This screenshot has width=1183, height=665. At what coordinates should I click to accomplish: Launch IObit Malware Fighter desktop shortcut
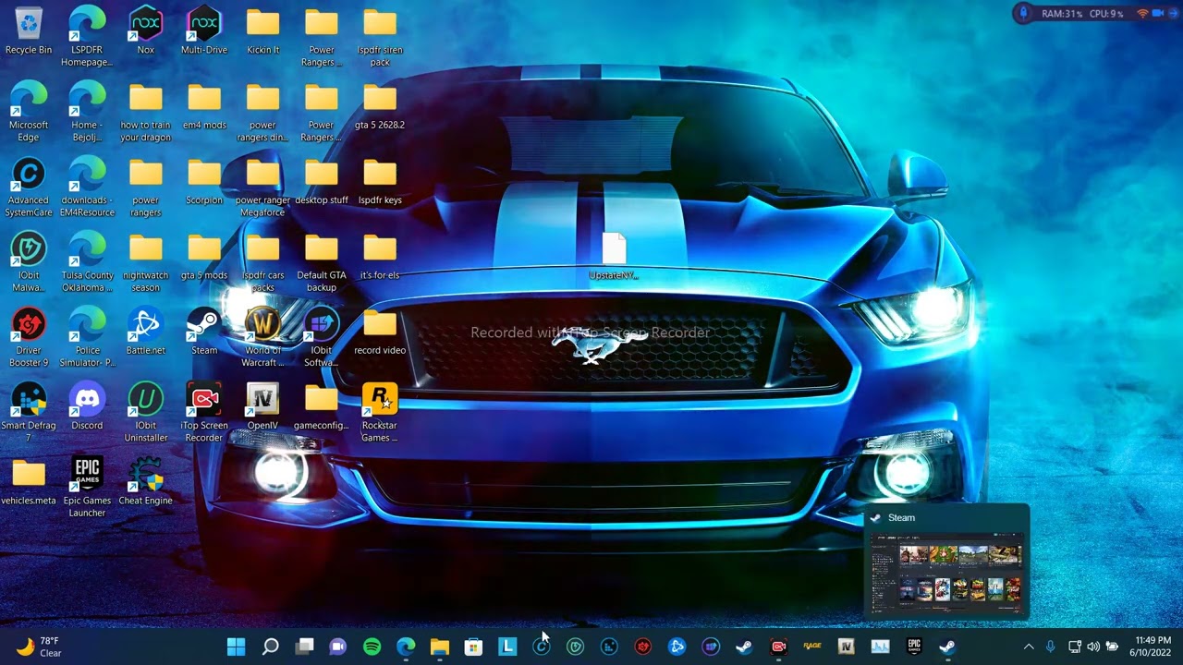point(29,262)
